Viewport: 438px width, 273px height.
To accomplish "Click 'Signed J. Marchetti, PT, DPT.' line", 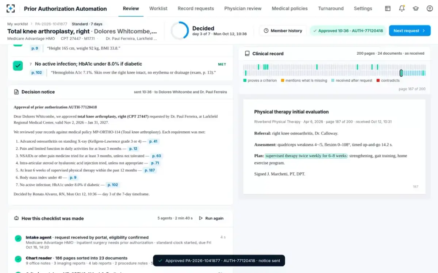I will pos(280,174).
